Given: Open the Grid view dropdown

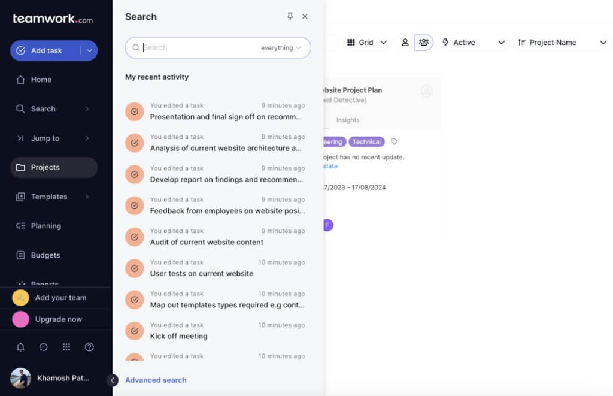Looking at the screenshot, I should 366,43.
